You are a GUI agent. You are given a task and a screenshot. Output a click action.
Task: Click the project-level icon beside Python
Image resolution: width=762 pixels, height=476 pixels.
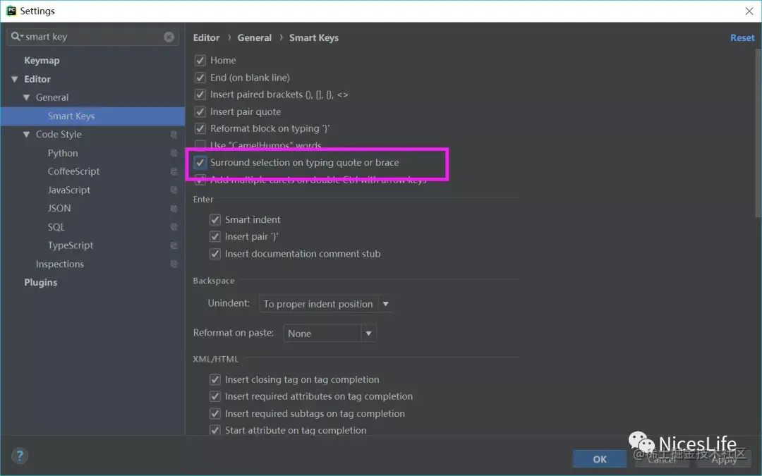click(x=174, y=153)
